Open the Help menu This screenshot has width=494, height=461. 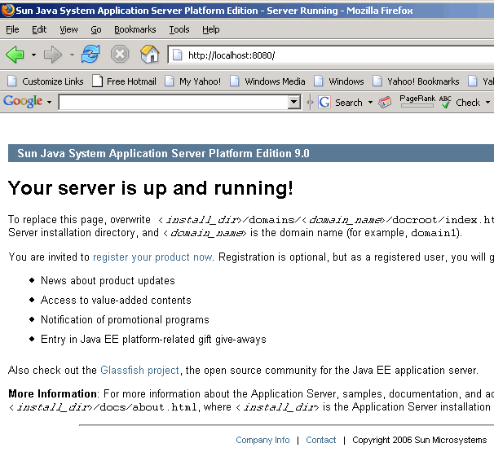coord(211,29)
